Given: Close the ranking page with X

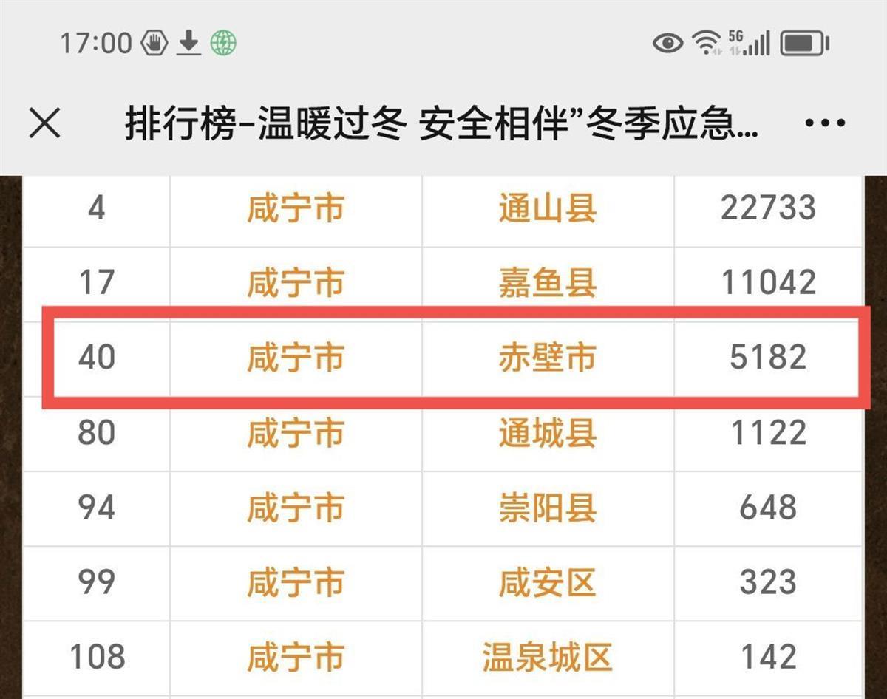Looking at the screenshot, I should pos(44,123).
